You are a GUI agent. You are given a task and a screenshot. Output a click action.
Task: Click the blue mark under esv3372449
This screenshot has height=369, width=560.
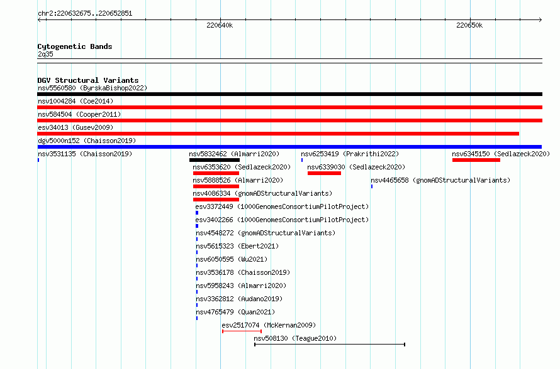pyautogui.click(x=197, y=213)
